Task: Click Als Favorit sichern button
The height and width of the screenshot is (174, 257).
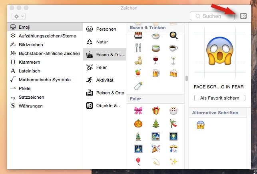Action: [x=220, y=98]
